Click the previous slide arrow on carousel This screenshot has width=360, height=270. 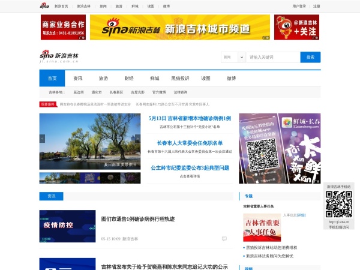point(42,139)
